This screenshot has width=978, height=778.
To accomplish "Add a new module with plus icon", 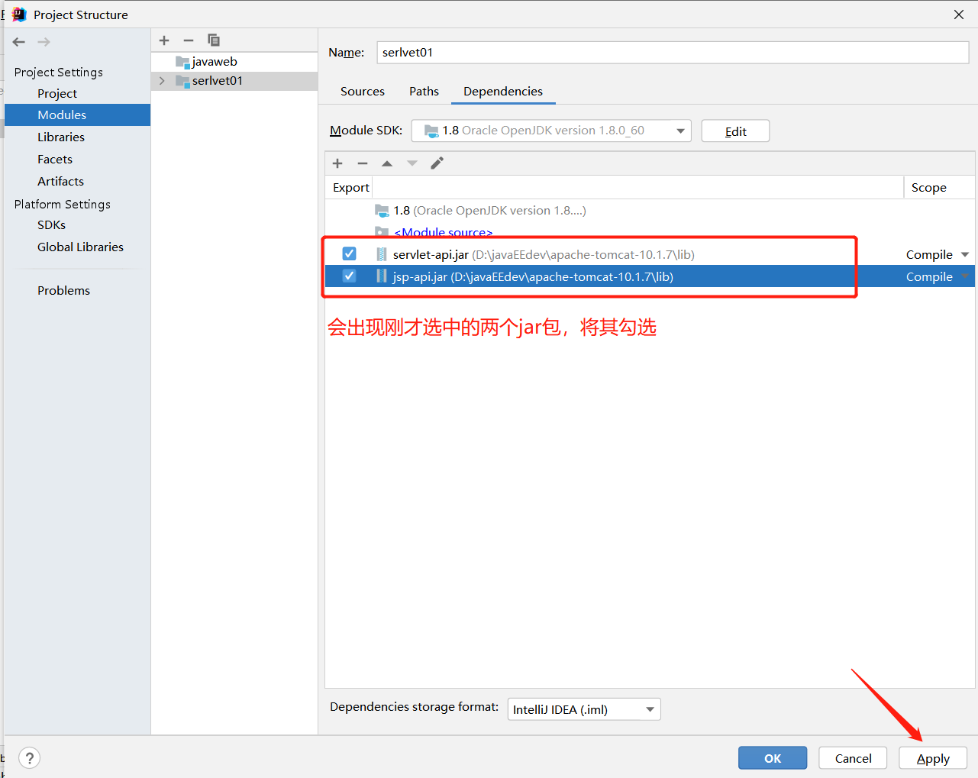I will [x=164, y=40].
